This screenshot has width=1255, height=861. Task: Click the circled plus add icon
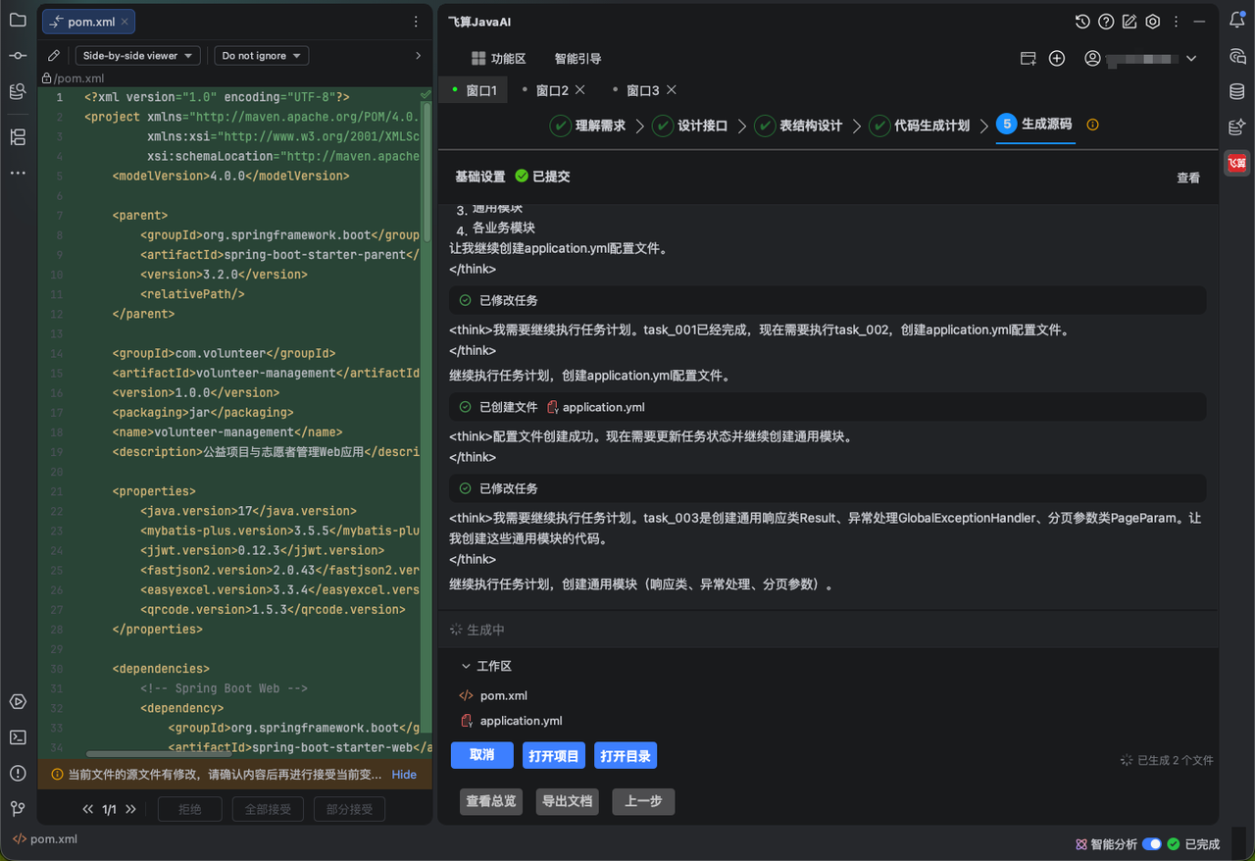pyautogui.click(x=1057, y=59)
